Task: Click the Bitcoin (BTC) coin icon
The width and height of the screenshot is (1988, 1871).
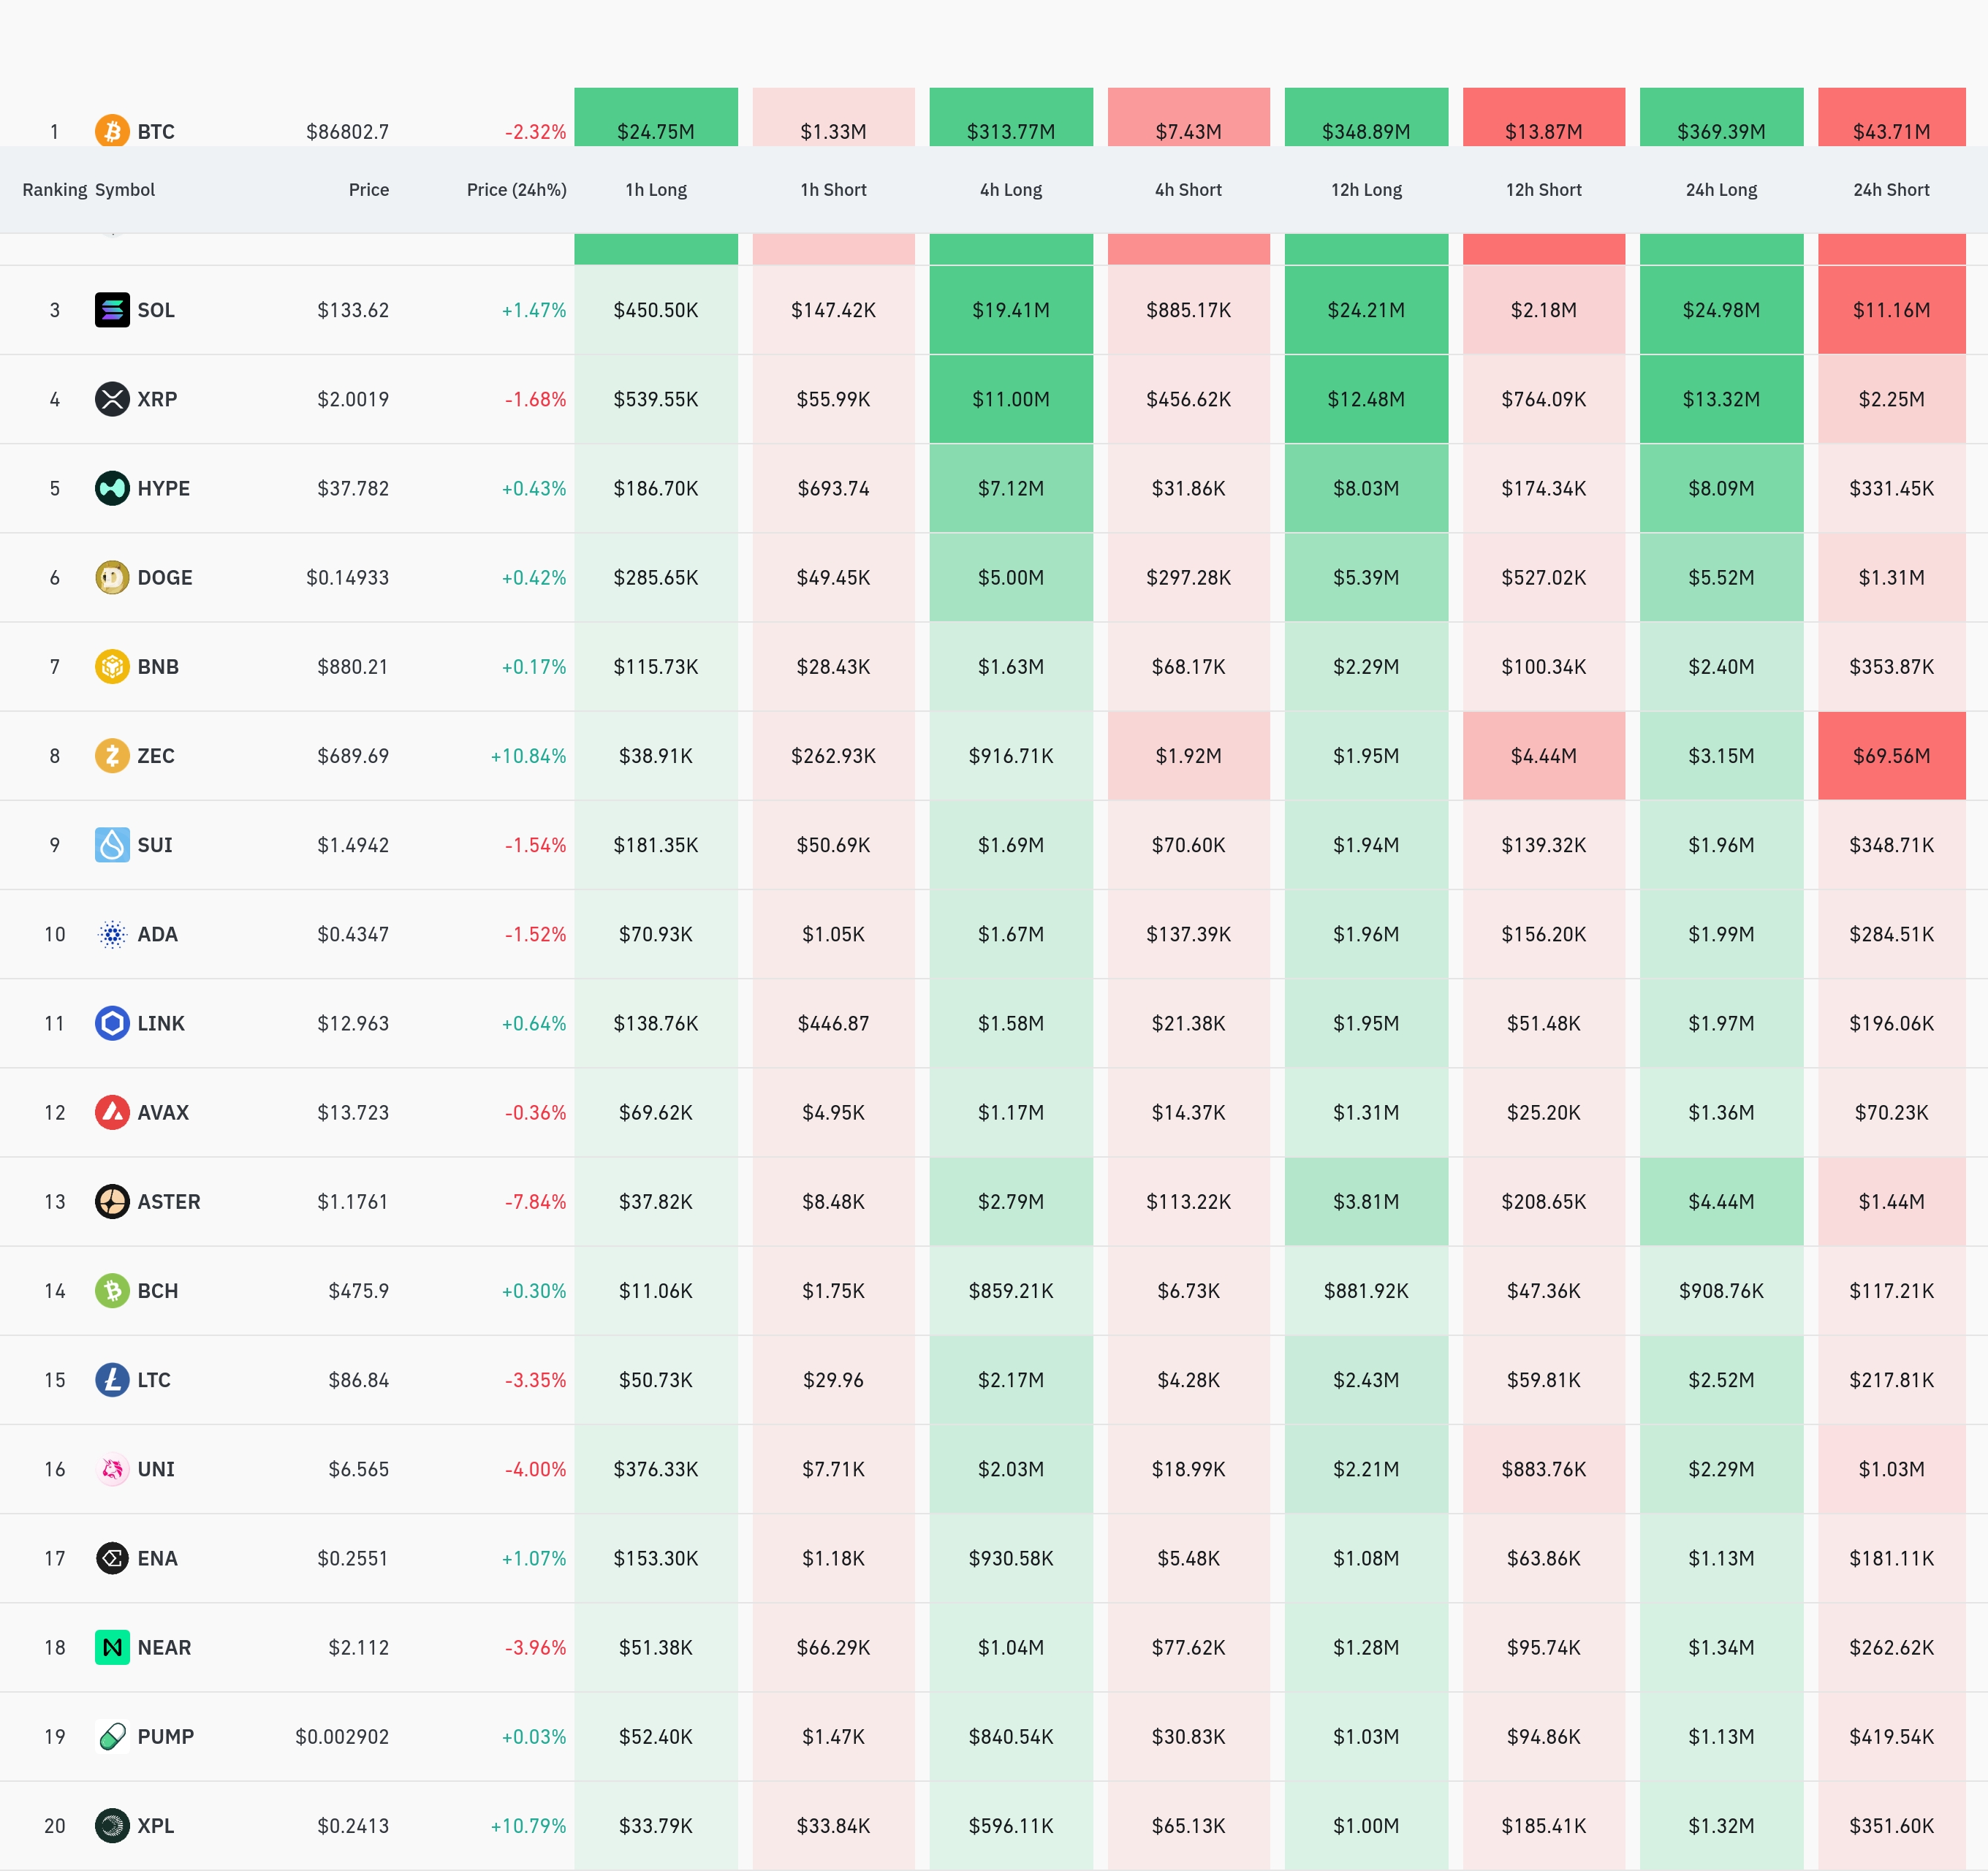Action: [x=112, y=131]
